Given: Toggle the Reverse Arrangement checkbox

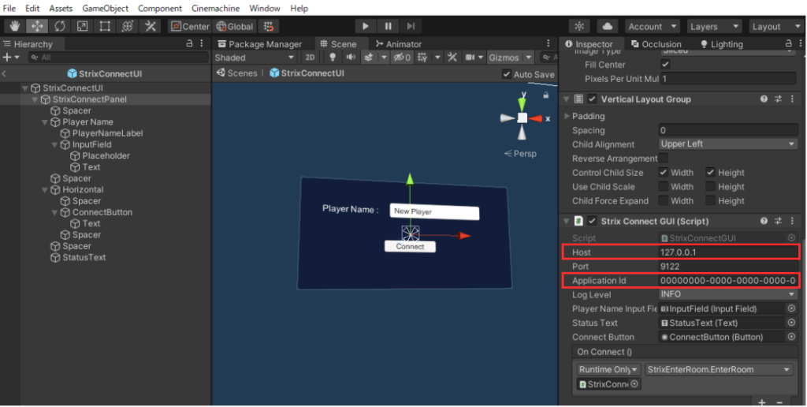Looking at the screenshot, I should [664, 159].
